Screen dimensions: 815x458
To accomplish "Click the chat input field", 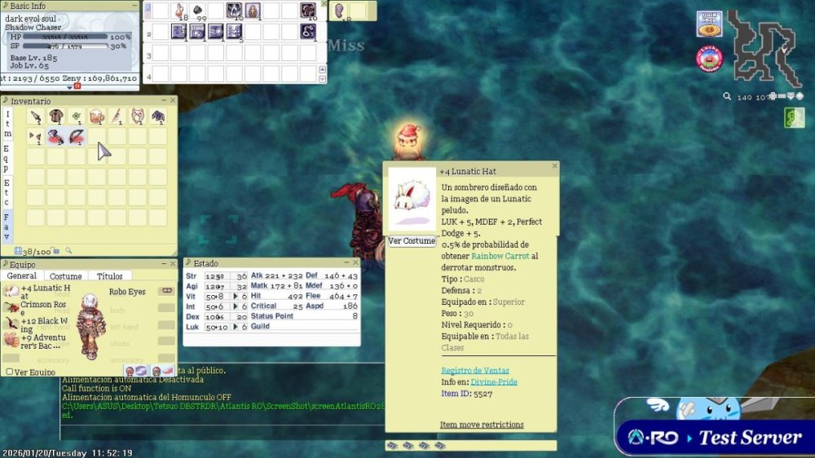I will click(x=222, y=432).
